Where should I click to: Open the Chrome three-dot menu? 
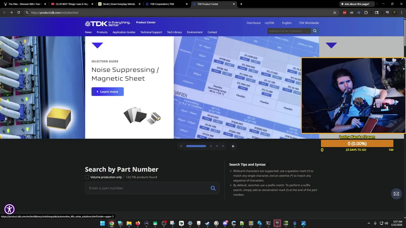point(402,13)
